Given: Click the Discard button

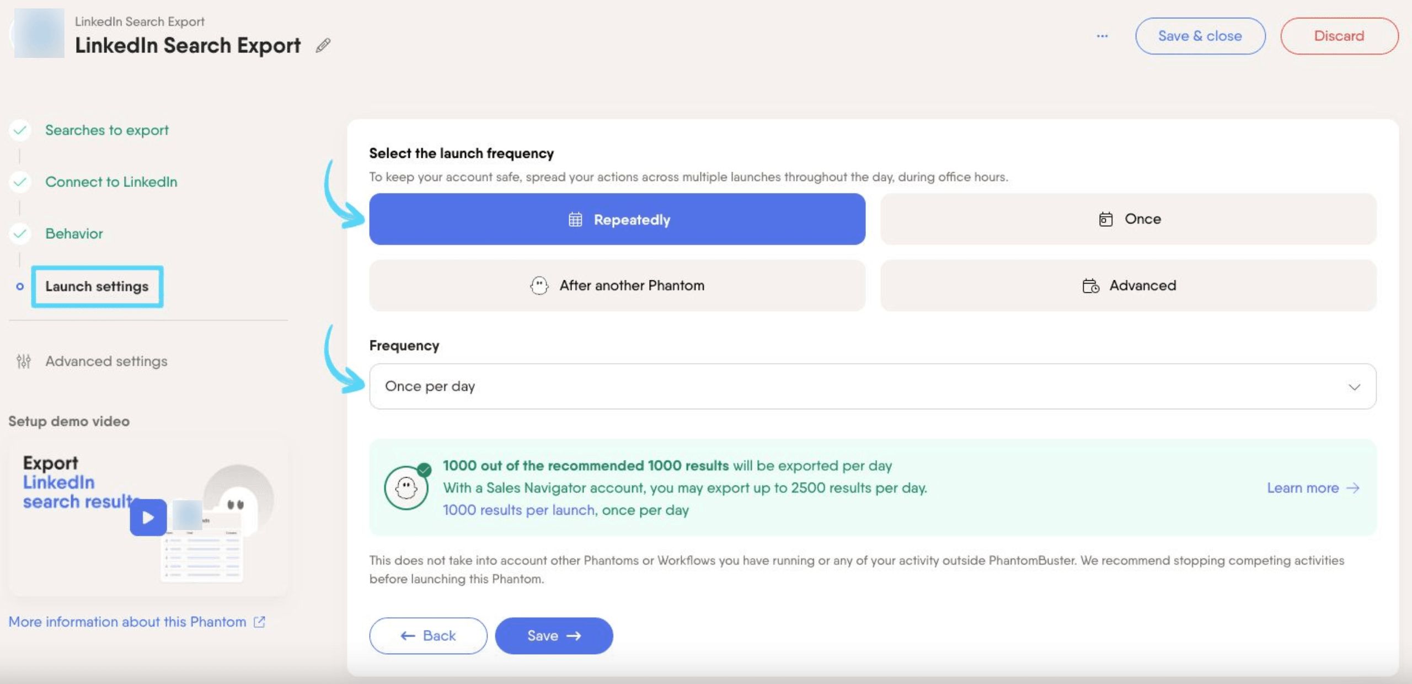Looking at the screenshot, I should [x=1339, y=36].
